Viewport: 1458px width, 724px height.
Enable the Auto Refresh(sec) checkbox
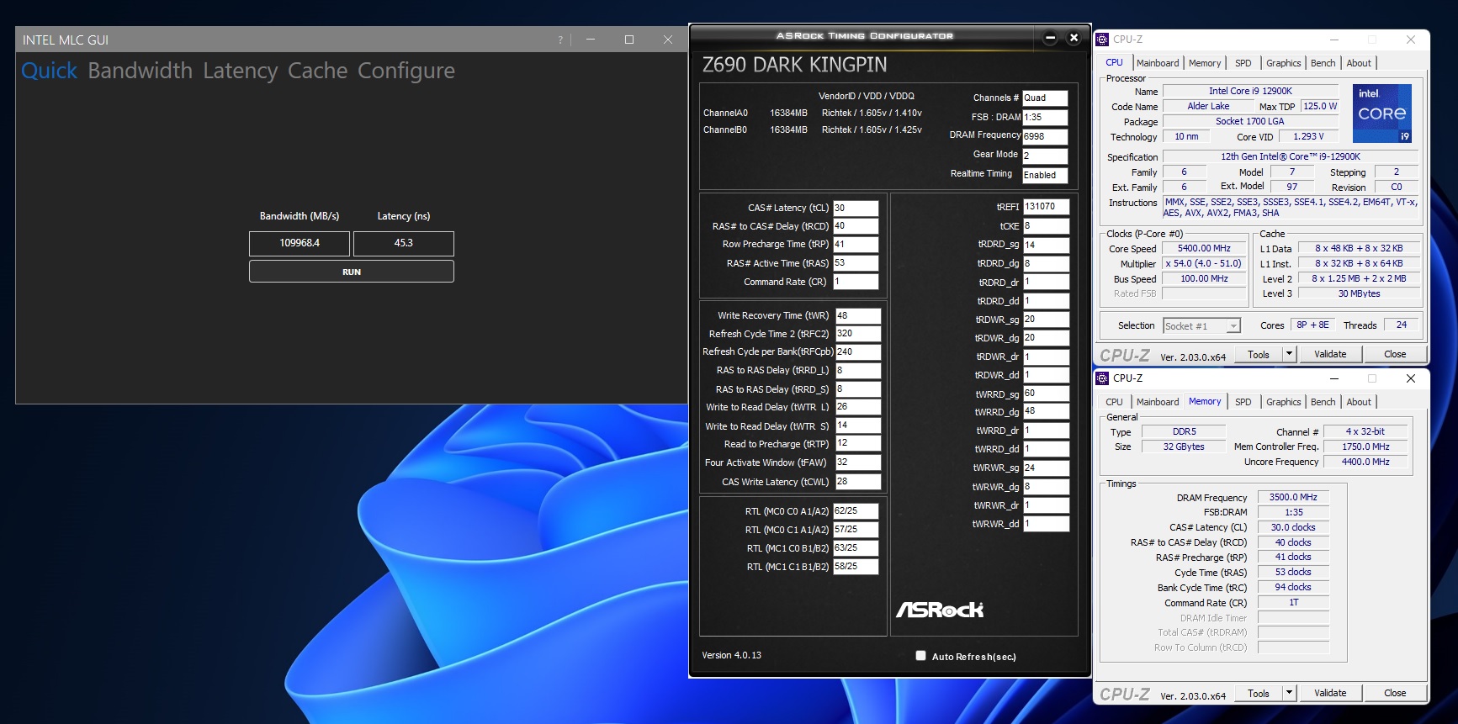[920, 656]
